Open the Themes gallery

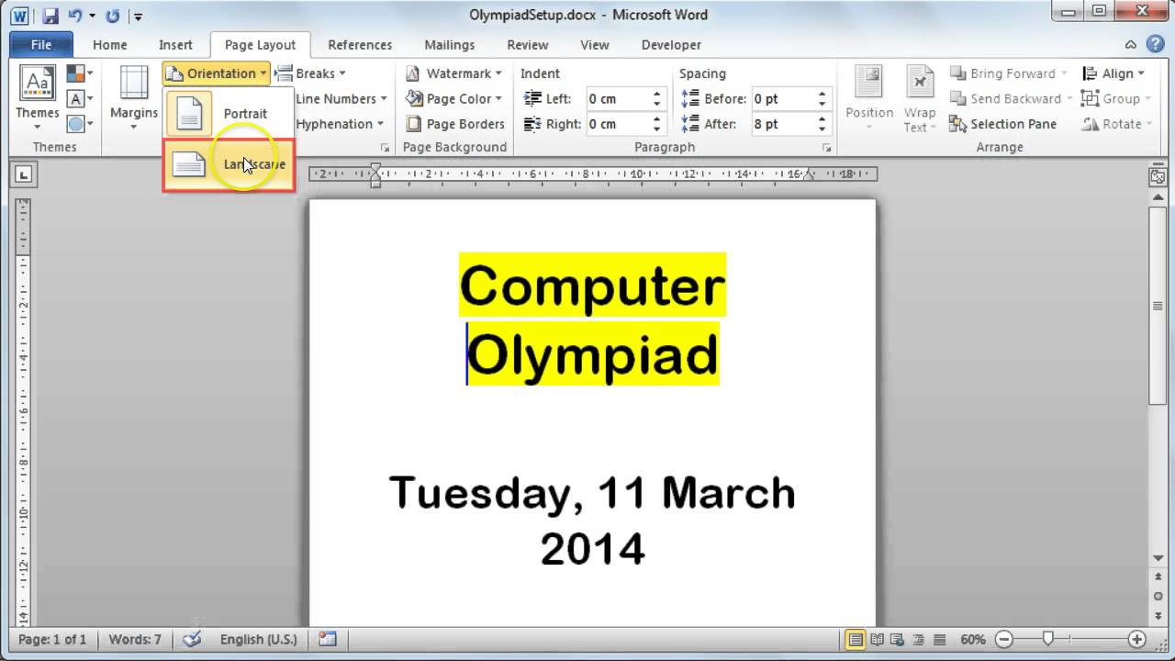coord(37,98)
